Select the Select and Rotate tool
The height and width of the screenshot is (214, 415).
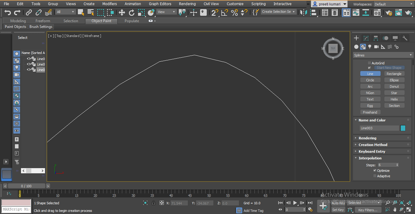point(132,13)
